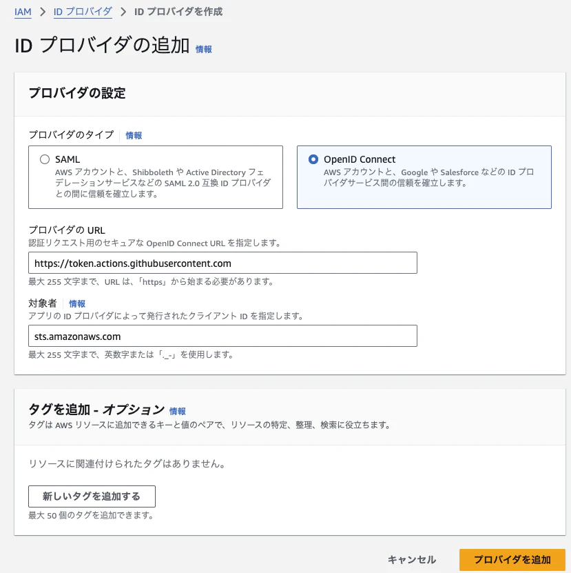The height and width of the screenshot is (573, 571).
Task: Click the IAM breadcrumb link
Action: click(x=23, y=12)
